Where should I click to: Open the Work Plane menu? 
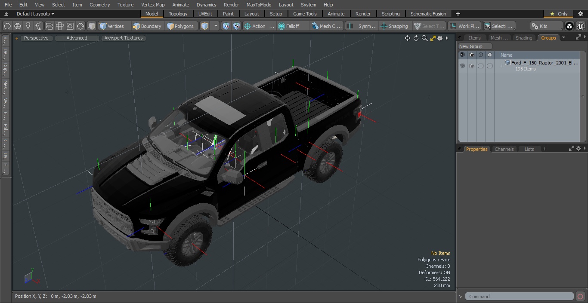(x=464, y=26)
